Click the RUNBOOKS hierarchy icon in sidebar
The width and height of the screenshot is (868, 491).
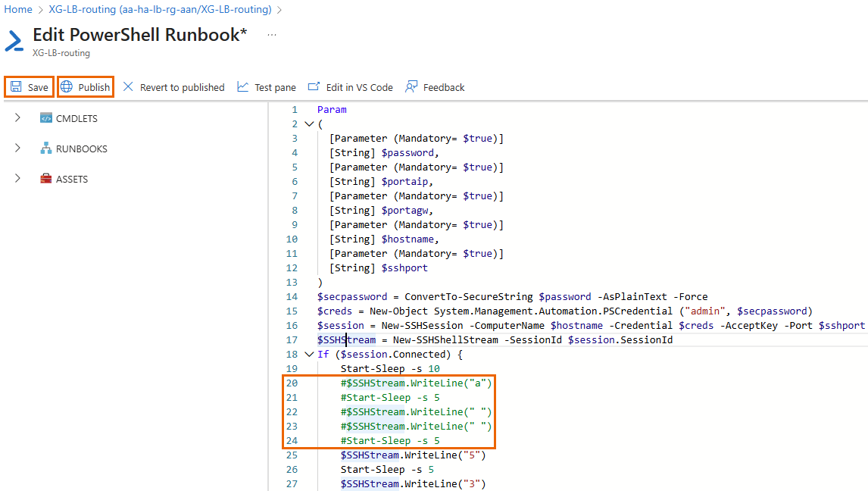coord(45,148)
